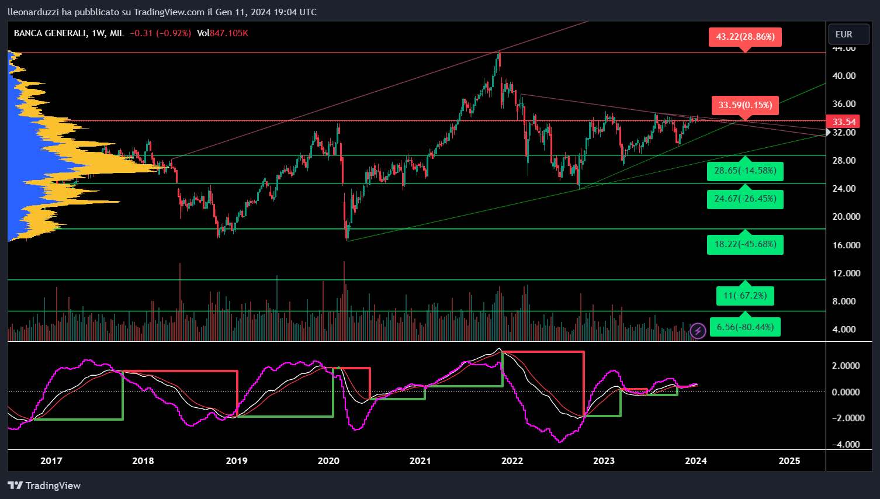Select the 24.67 (-26.45%) green label
Viewport: 880px width, 499px height.
click(x=745, y=199)
